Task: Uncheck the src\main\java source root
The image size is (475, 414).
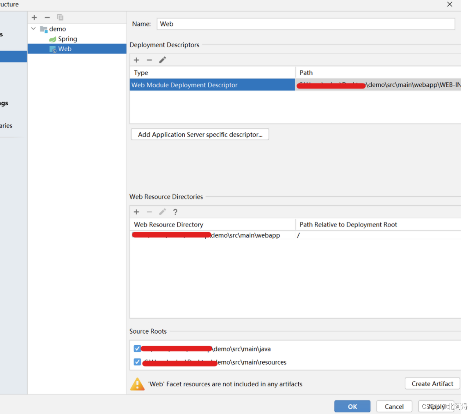Action: 137,348
